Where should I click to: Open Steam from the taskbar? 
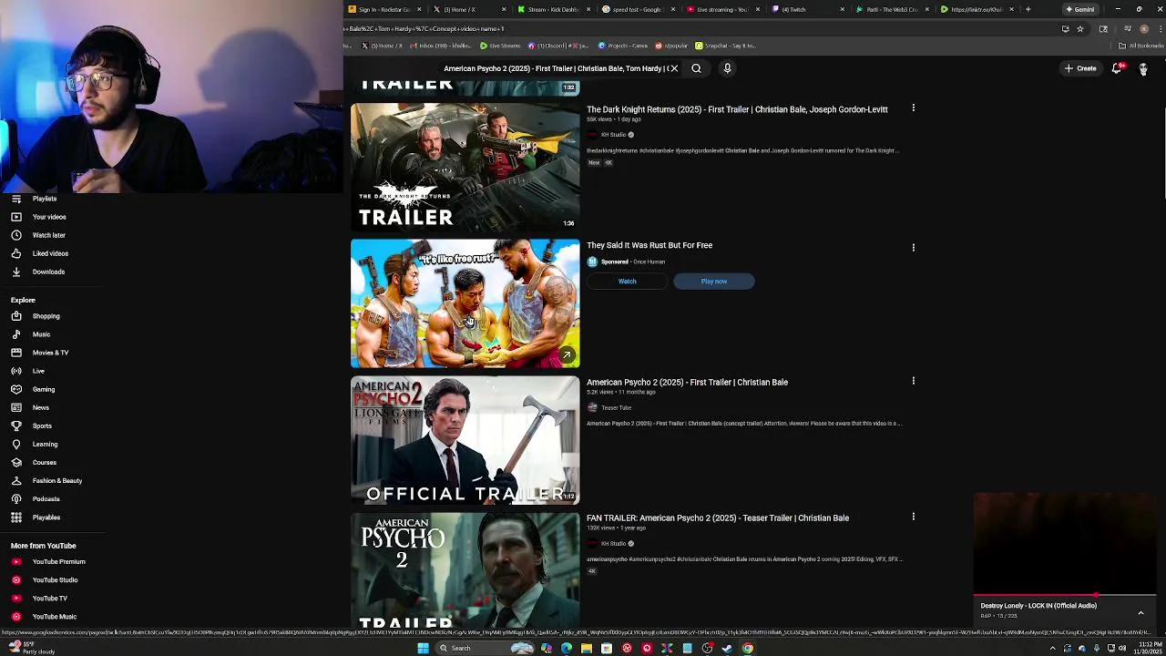click(x=727, y=648)
